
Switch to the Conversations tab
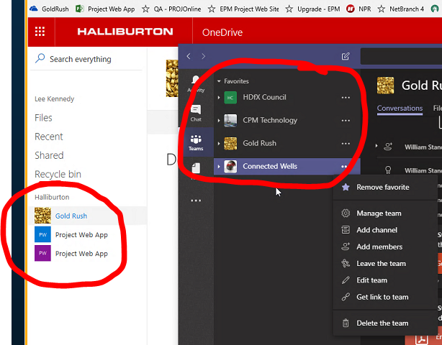coord(400,109)
